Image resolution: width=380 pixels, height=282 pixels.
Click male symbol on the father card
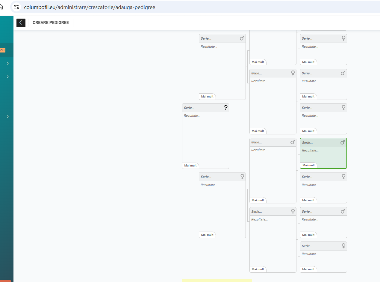point(242,38)
